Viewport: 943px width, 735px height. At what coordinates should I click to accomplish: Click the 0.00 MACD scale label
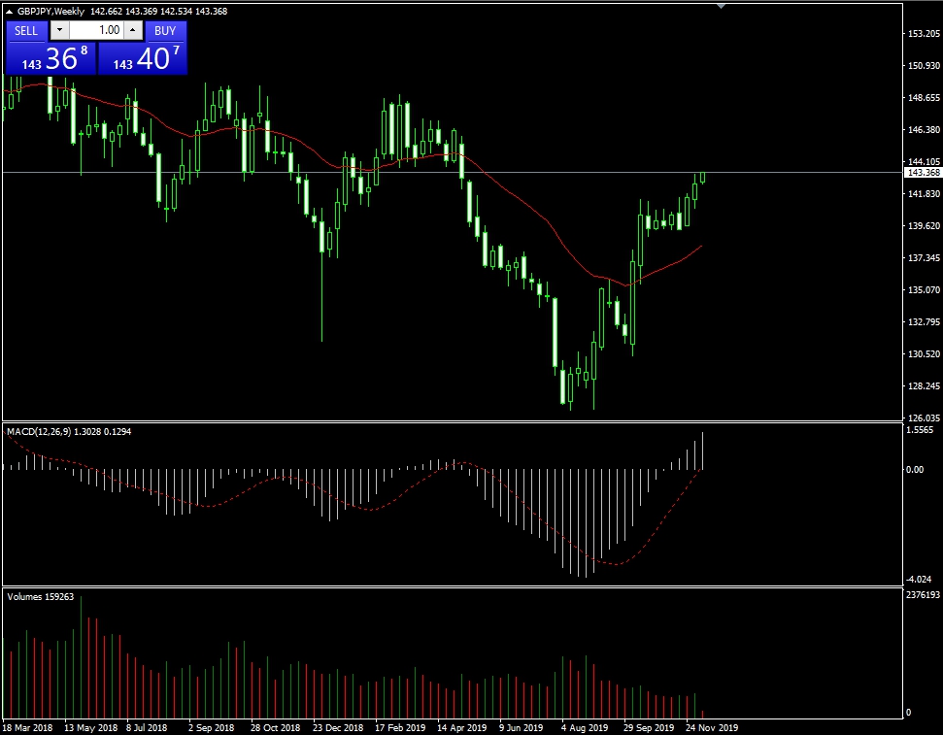pos(915,470)
